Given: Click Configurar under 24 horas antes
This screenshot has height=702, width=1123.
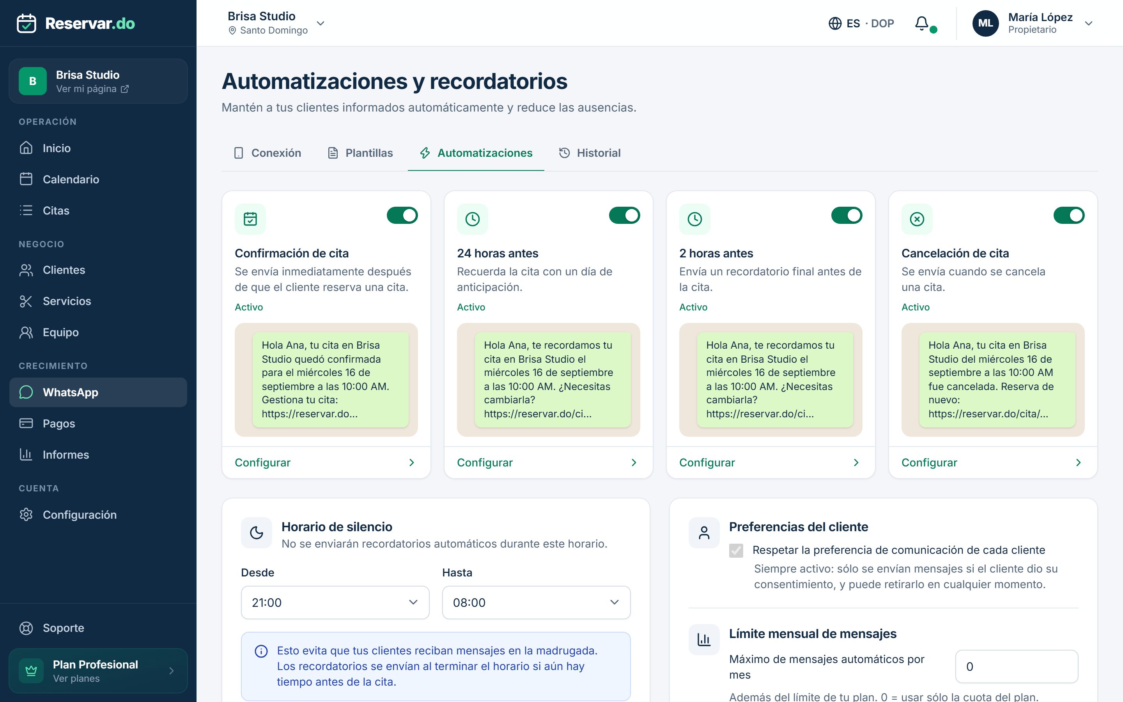Looking at the screenshot, I should (x=549, y=463).
